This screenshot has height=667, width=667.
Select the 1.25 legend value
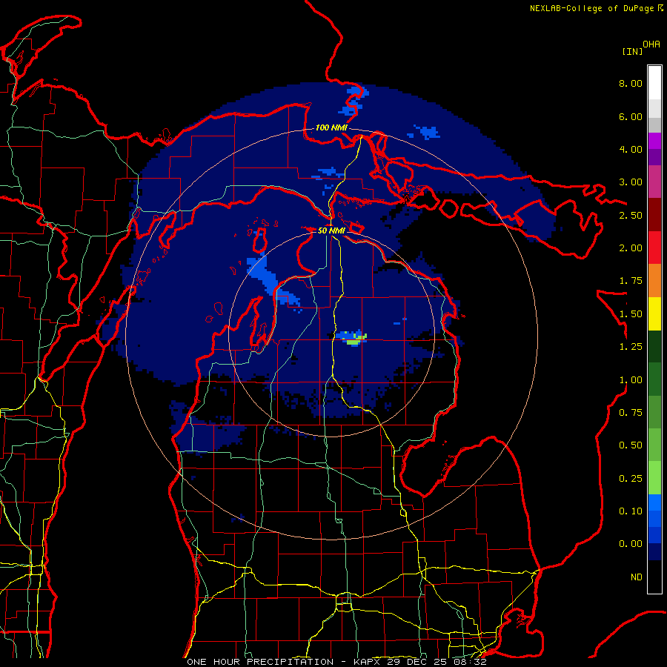pyautogui.click(x=631, y=347)
